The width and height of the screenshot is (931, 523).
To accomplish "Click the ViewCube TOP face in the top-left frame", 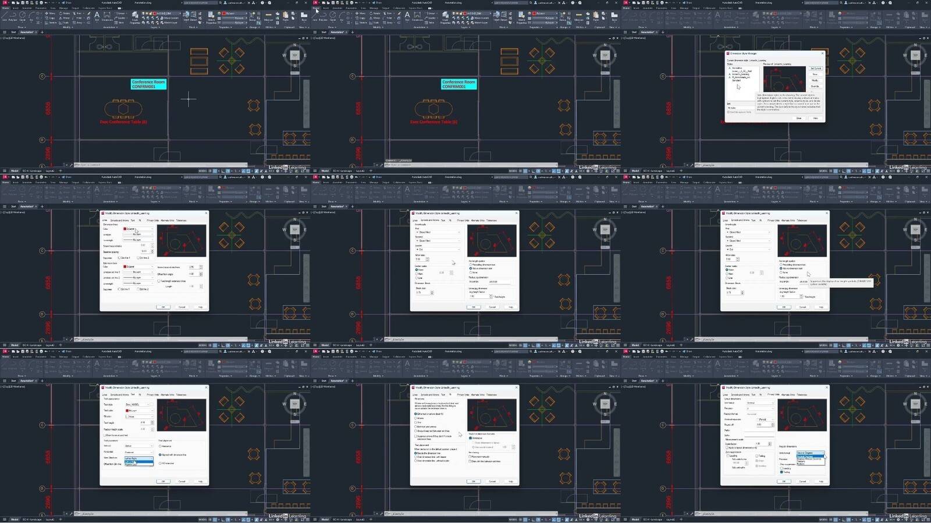I will (294, 55).
